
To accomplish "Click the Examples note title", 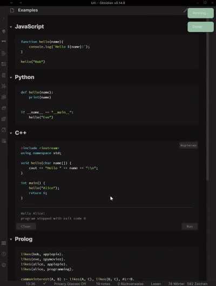I will click(28, 10).
